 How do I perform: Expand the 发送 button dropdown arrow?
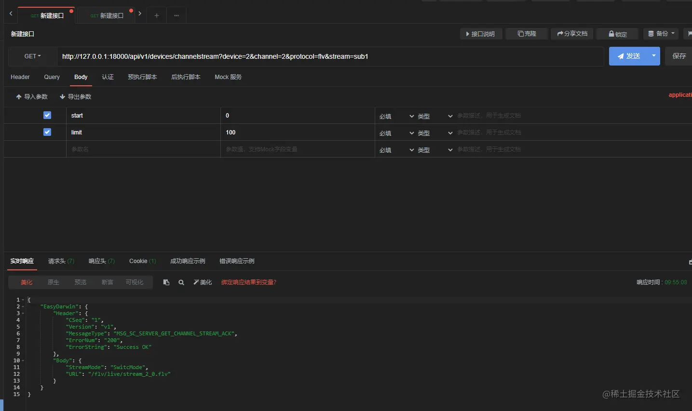654,56
